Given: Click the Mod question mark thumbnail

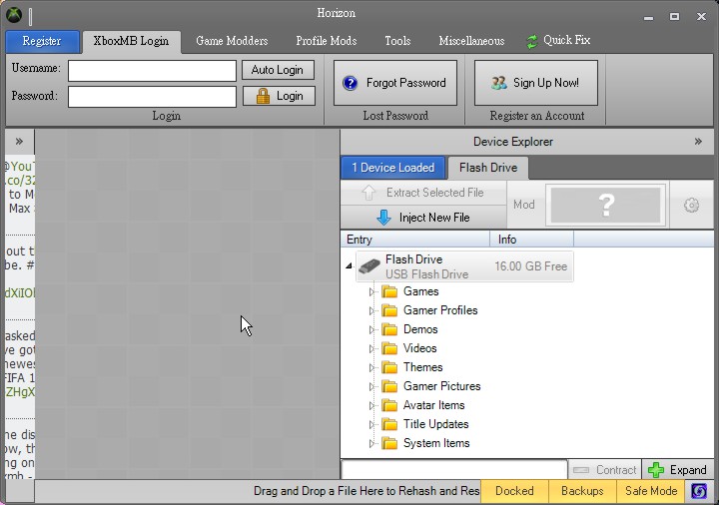Looking at the screenshot, I should [x=606, y=205].
